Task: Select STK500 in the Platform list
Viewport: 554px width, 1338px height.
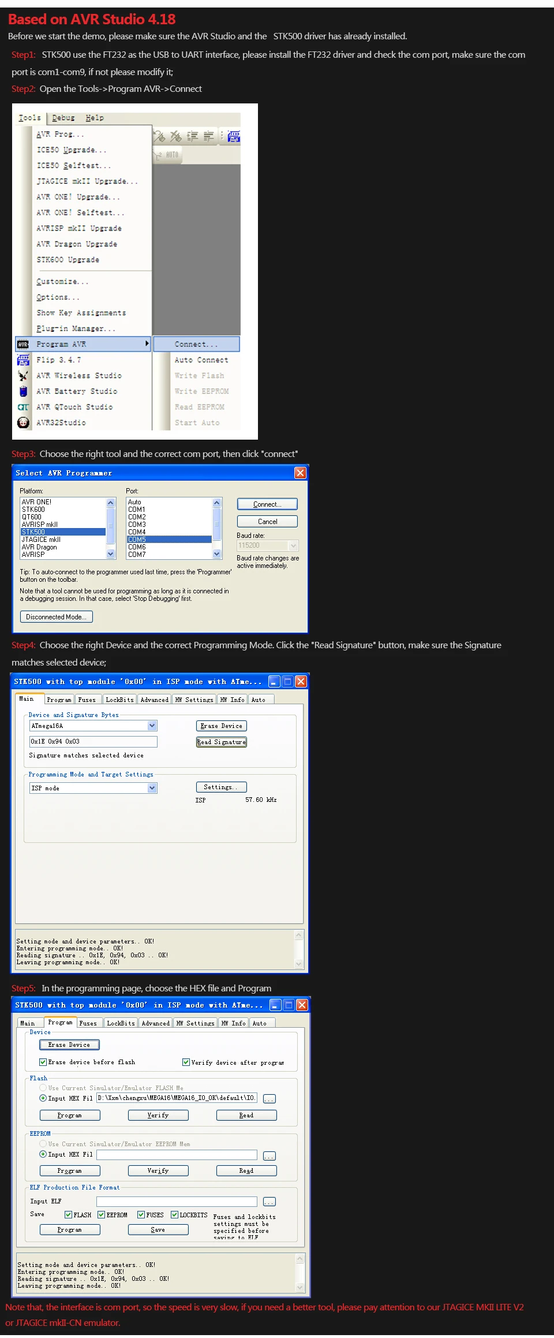Action: tap(63, 532)
